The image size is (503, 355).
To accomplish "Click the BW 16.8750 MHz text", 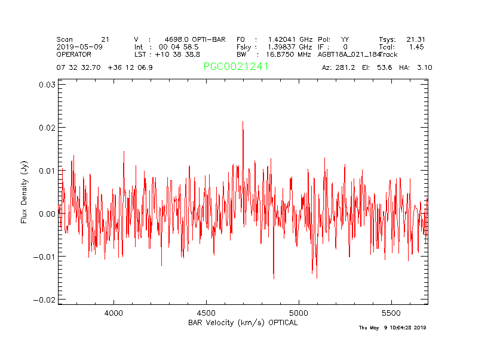I will coord(274,54).
